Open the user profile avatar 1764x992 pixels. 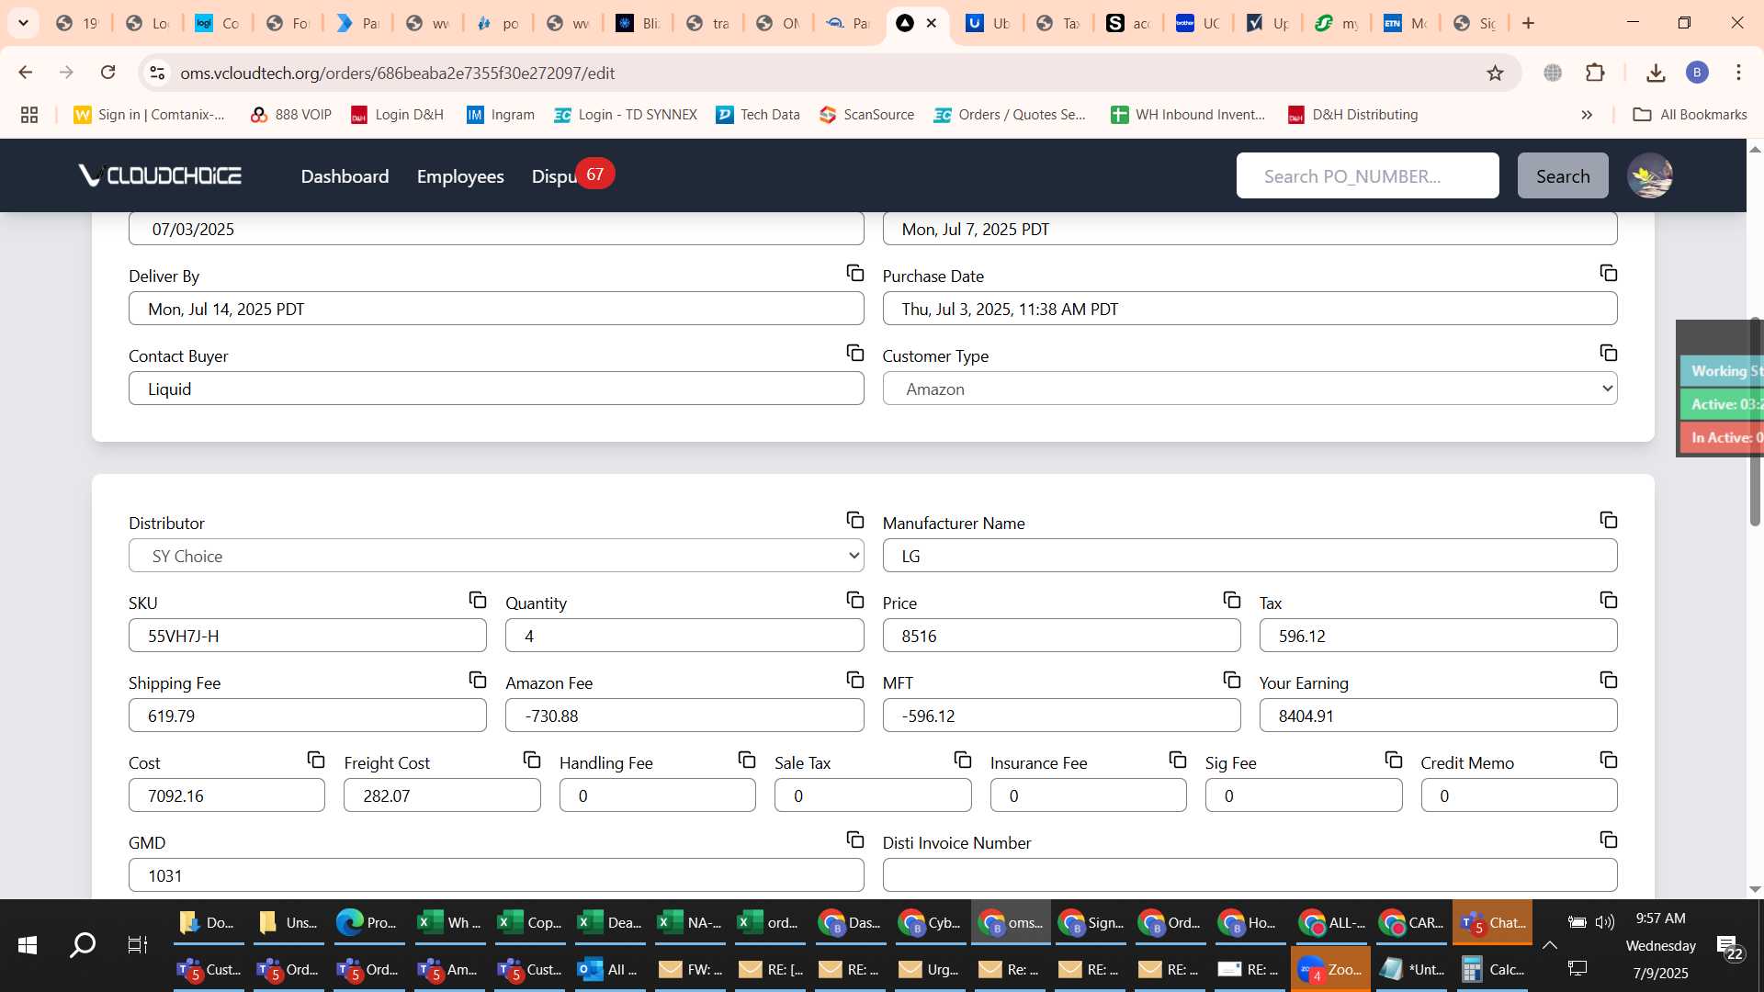click(x=1650, y=175)
